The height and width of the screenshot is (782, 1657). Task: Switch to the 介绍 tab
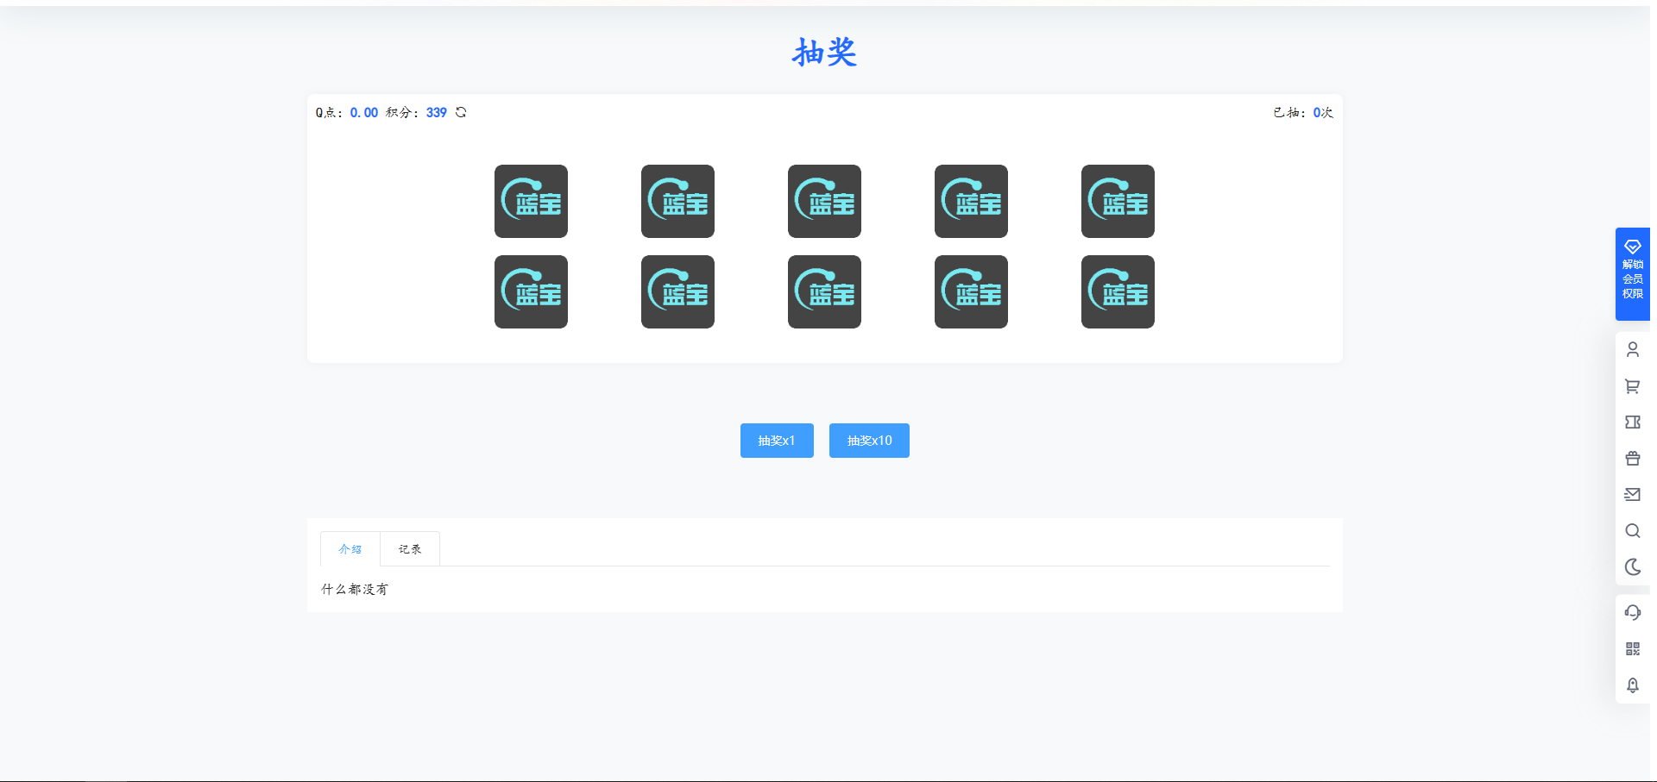(350, 549)
